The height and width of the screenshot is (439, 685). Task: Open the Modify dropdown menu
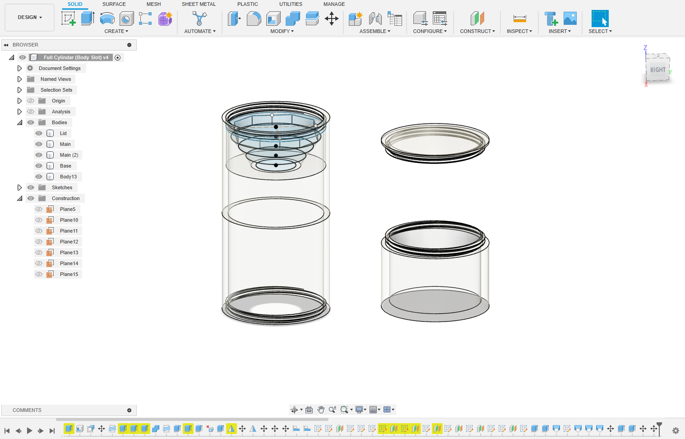(282, 31)
